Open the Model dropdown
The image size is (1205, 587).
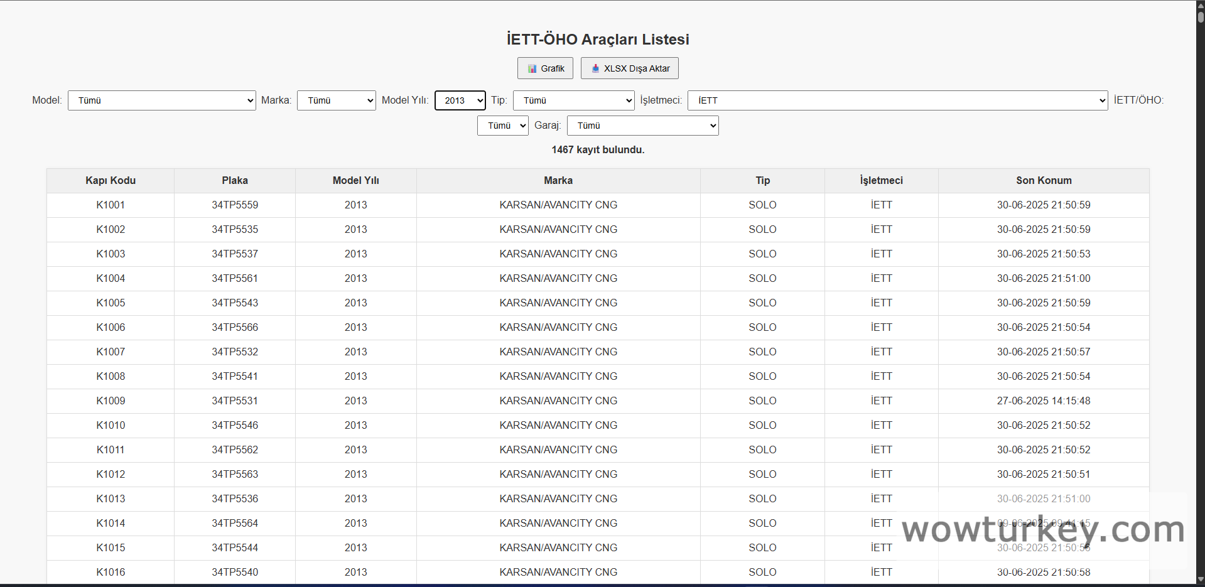tap(161, 100)
